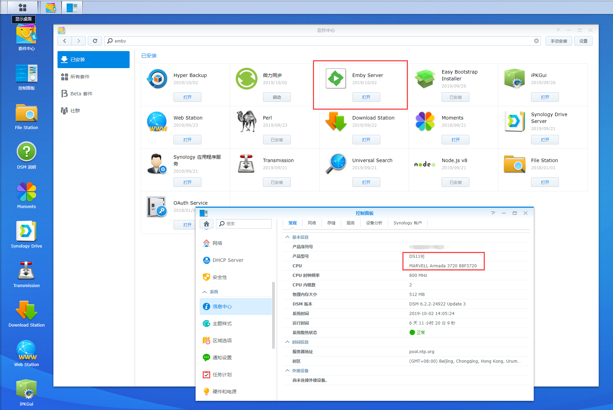Open the 存储 tab

(x=331, y=223)
